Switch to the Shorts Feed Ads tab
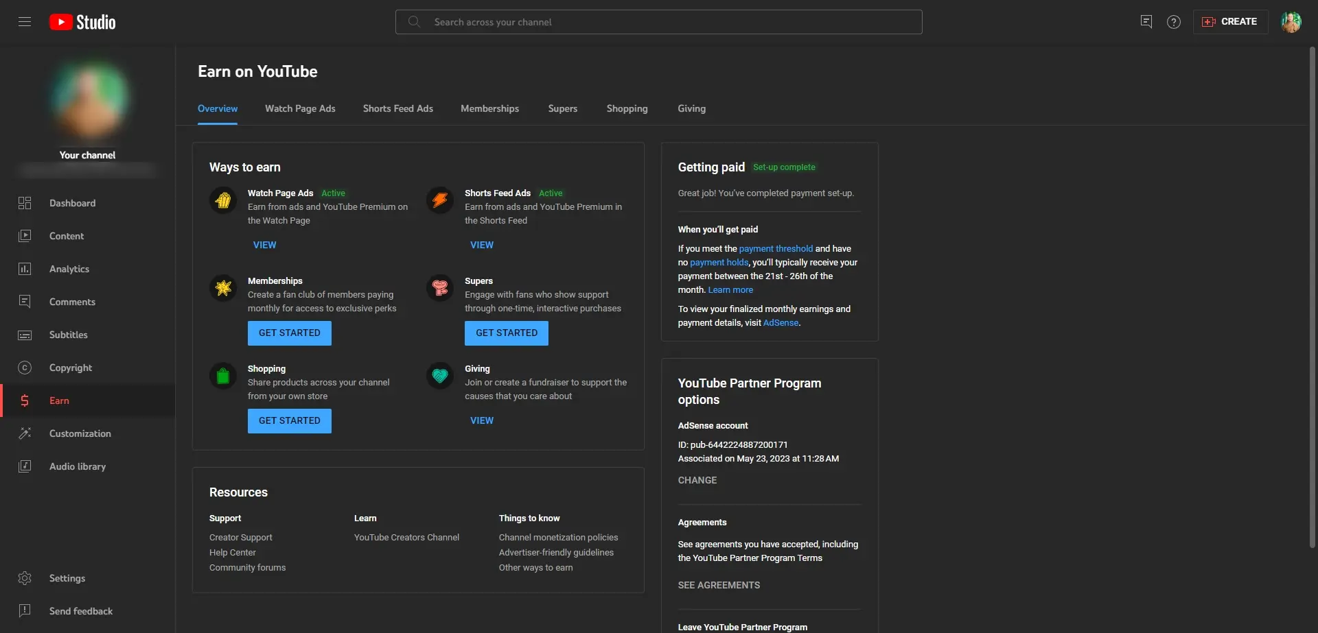 tap(398, 108)
